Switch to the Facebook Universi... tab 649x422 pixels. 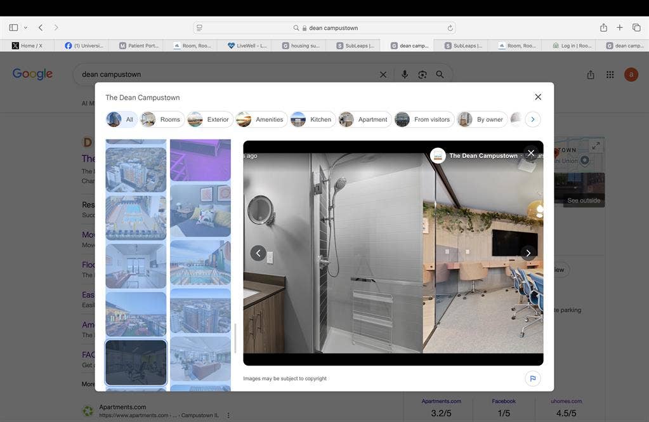[84, 46]
